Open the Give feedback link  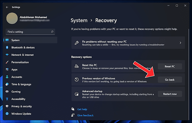coord(85,115)
